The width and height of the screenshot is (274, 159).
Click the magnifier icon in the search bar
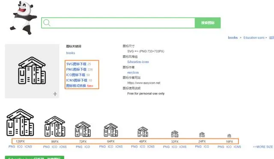pyautogui.click(x=47, y=23)
